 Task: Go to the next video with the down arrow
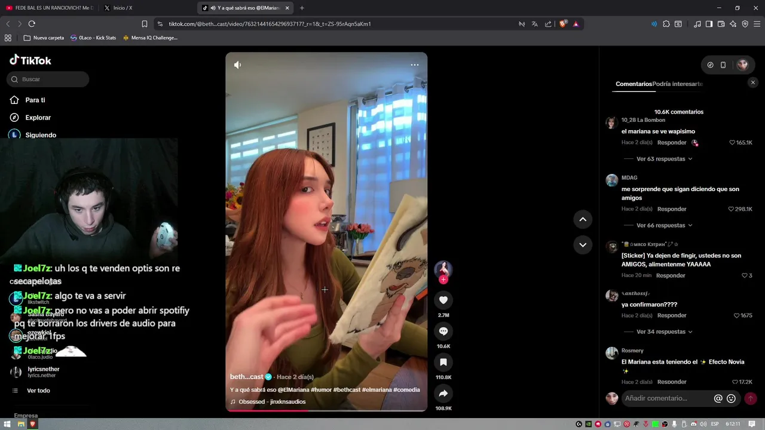[x=583, y=244]
